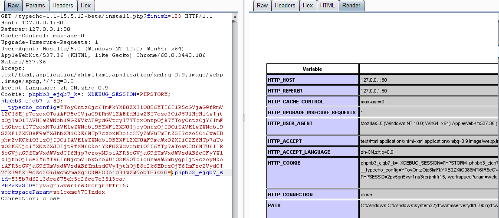Click the 'Referer:127.0.0.1:80' header line
499x218 pixels.
(35, 29)
